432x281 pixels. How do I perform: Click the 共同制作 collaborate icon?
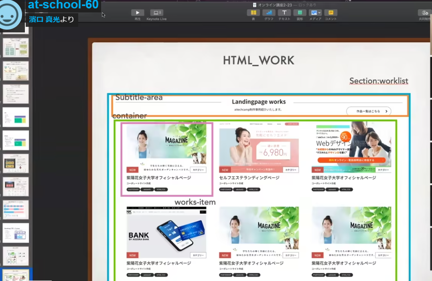pyautogui.click(x=425, y=13)
